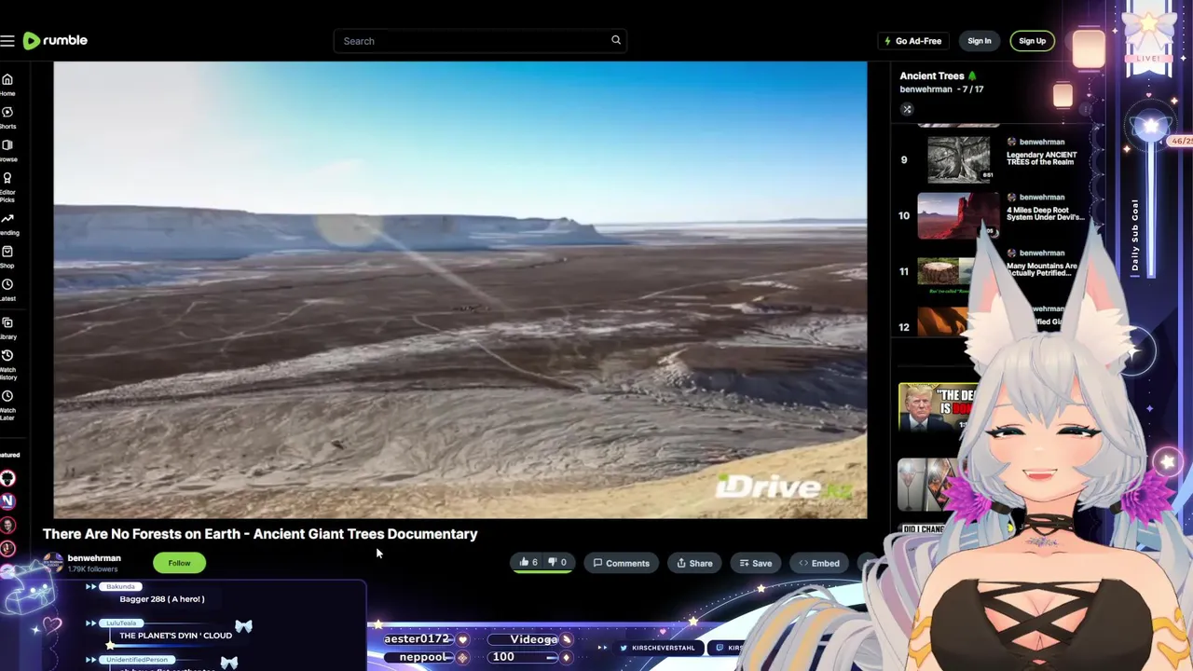Open featured channel with purple N avatar
The height and width of the screenshot is (671, 1193).
[x=7, y=501]
